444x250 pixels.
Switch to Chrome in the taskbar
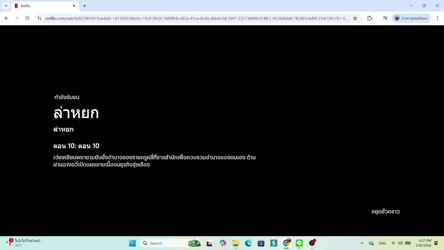tap(287, 243)
